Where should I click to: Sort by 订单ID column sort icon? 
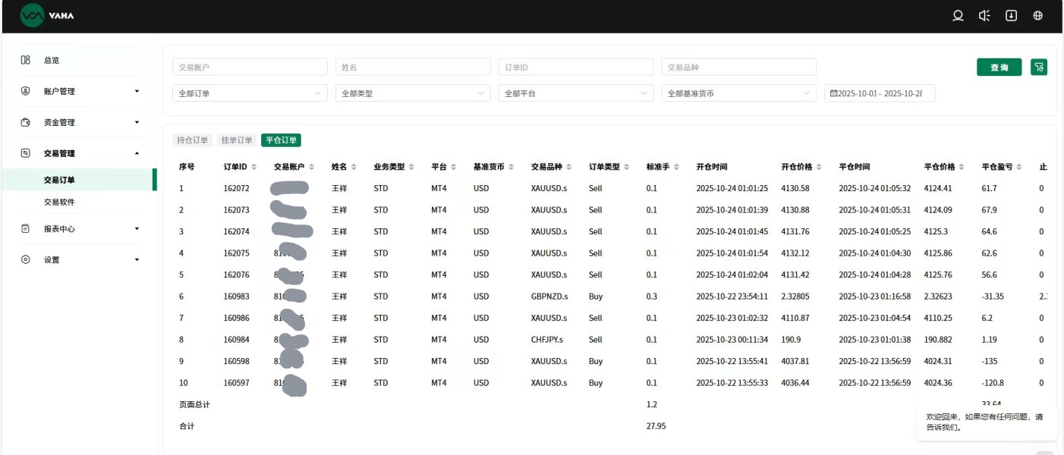(x=254, y=167)
